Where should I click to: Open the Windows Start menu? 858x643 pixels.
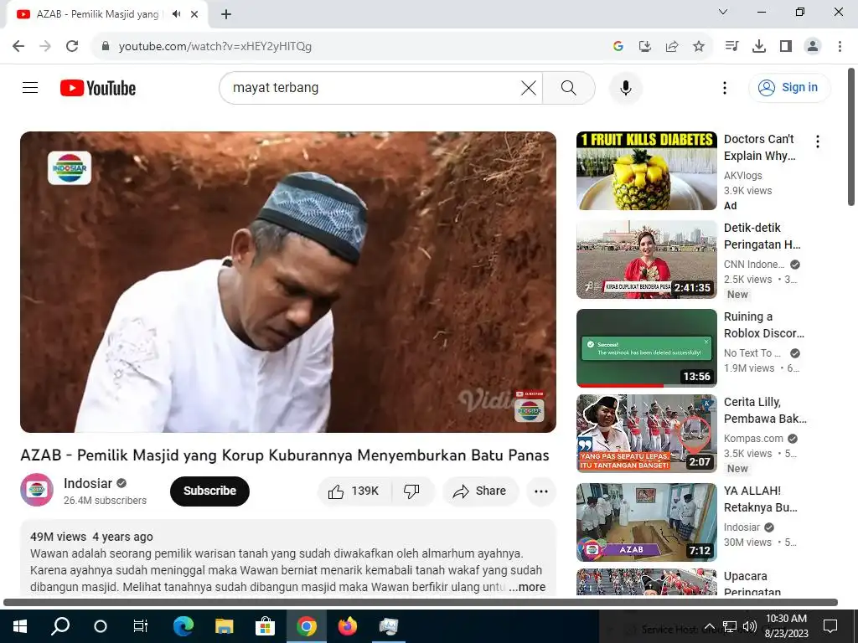(20, 626)
